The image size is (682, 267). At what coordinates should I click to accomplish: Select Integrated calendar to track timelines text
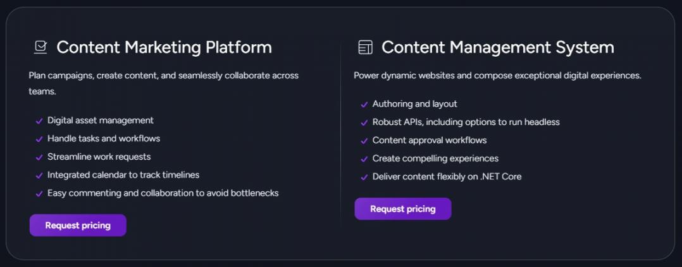(123, 175)
